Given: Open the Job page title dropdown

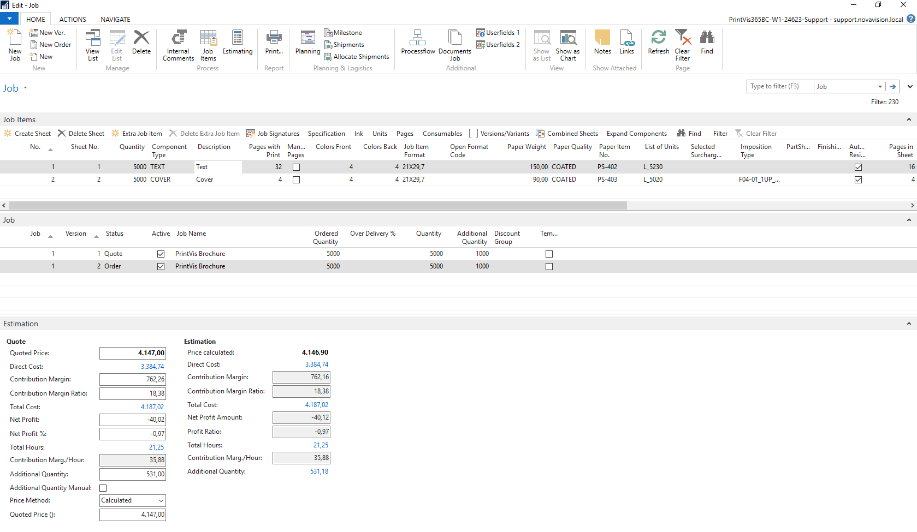Looking at the screenshot, I should [x=25, y=88].
